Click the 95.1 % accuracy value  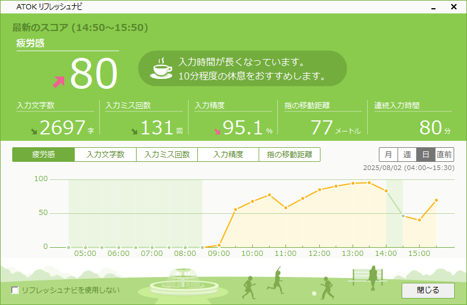[248, 127]
